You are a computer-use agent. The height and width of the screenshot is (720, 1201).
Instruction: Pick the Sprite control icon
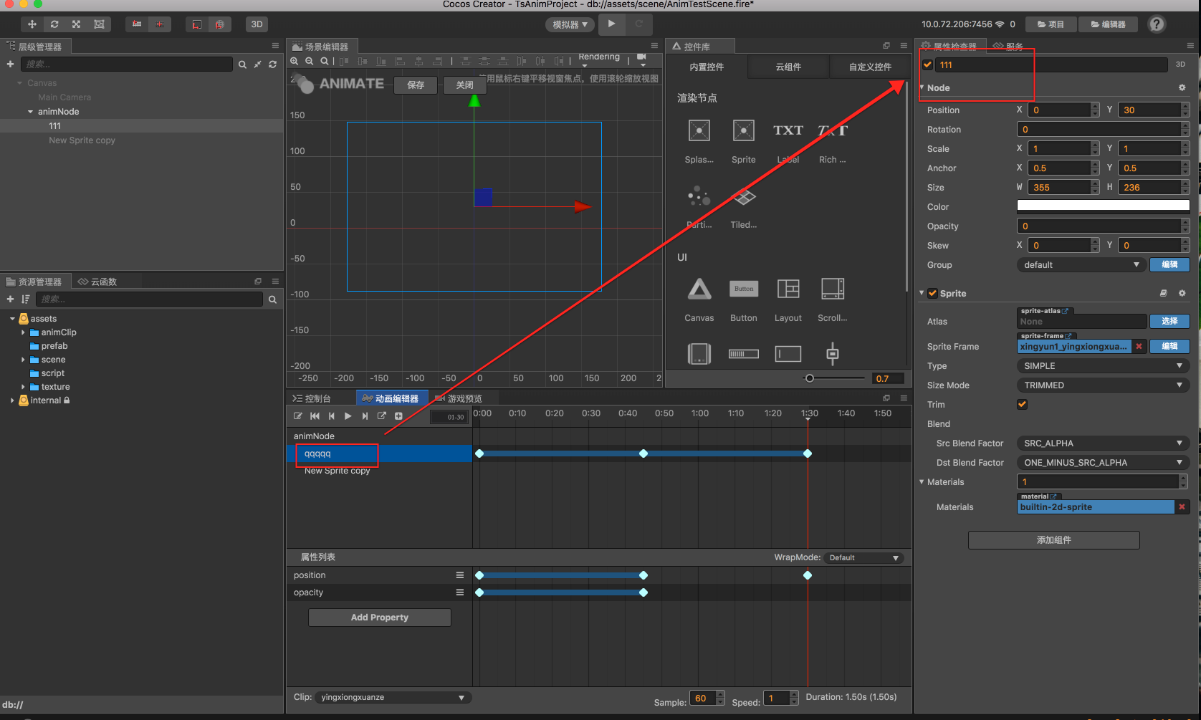coord(743,130)
